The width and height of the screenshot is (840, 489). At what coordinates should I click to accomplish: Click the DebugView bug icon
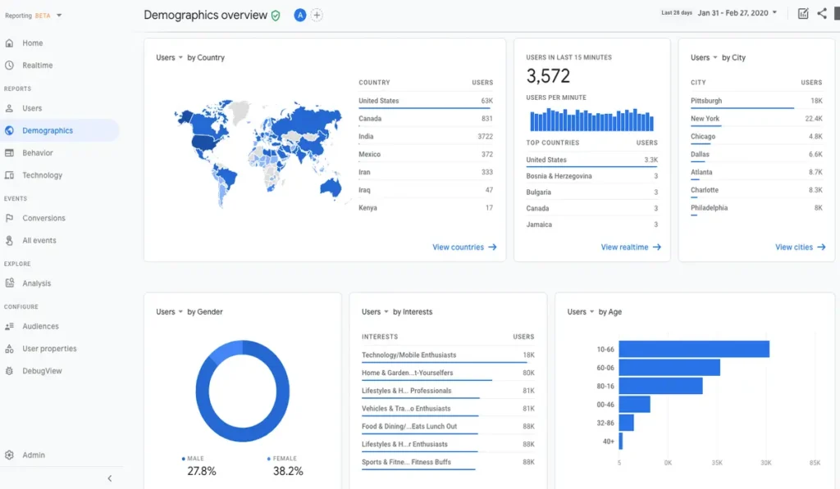click(x=10, y=371)
